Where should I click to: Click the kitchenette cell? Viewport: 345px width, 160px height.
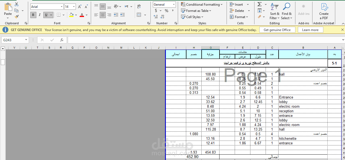pyautogui.click(x=303, y=138)
